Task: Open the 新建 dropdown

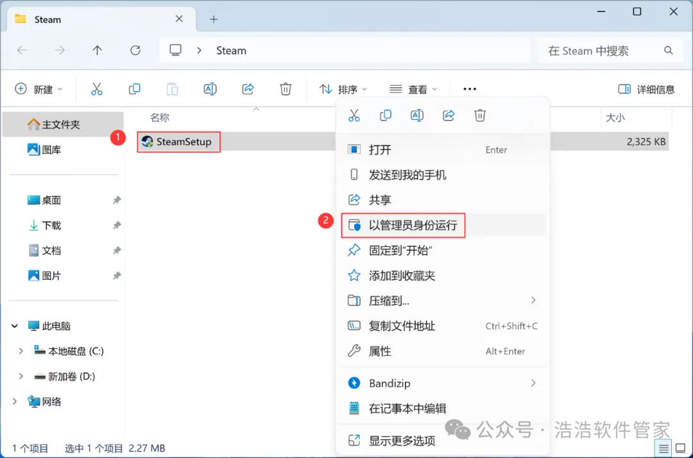Action: point(38,89)
